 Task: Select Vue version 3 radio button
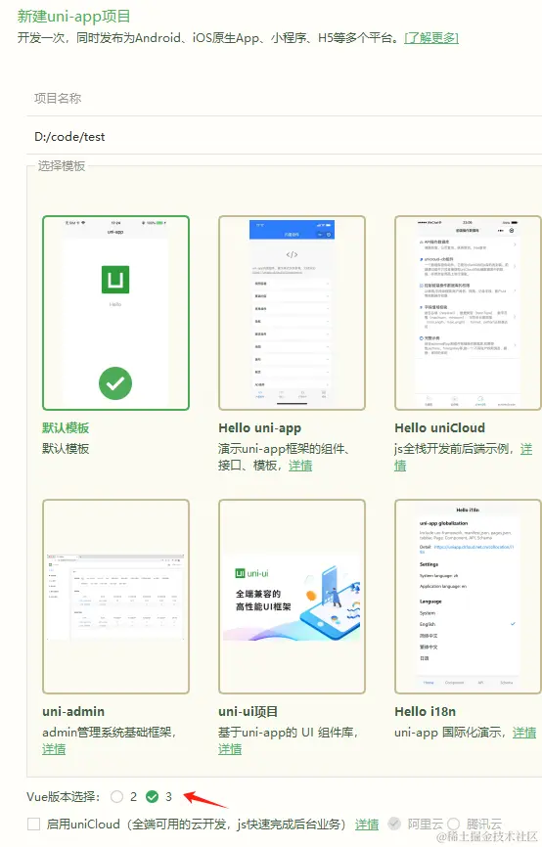(153, 796)
